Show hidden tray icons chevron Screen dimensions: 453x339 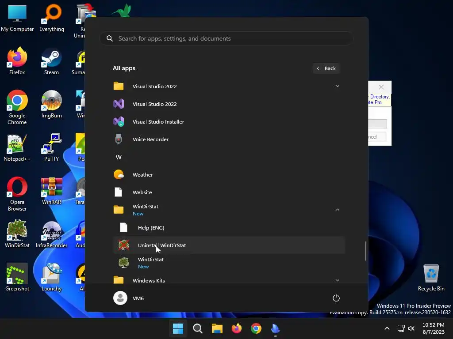point(387,328)
